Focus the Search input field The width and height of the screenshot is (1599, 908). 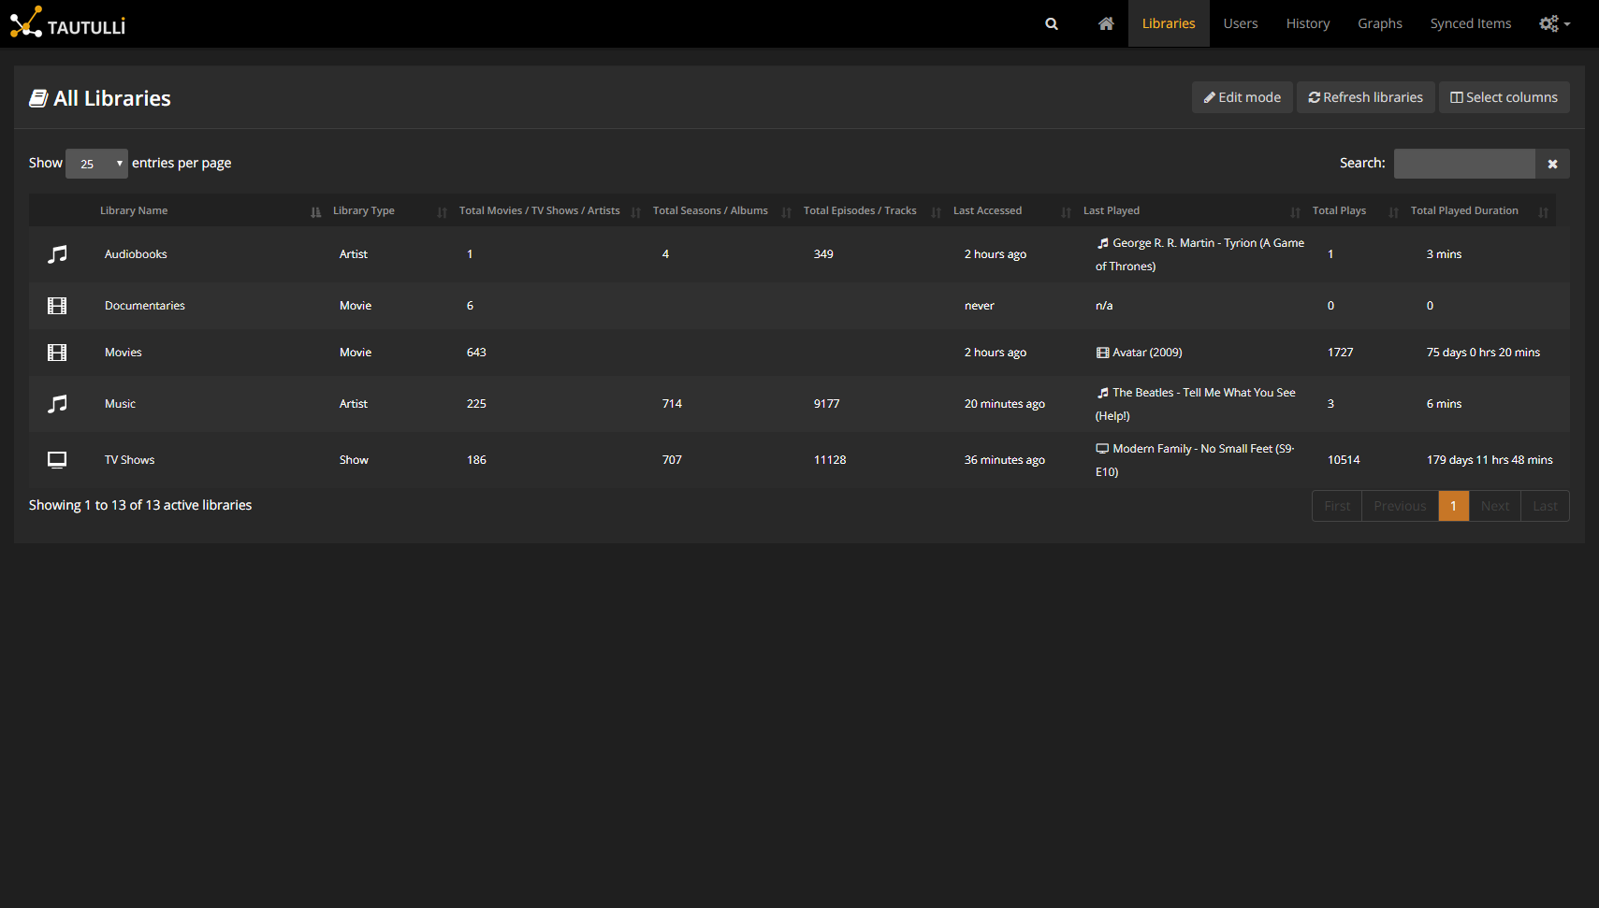click(x=1463, y=164)
